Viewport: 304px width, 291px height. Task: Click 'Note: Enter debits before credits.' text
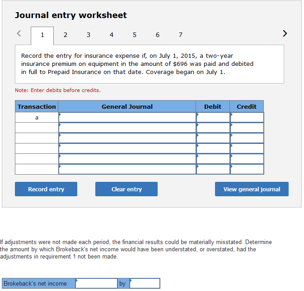58,90
